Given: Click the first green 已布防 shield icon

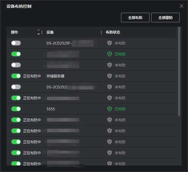Looking at the screenshot, I should (x=109, y=54).
